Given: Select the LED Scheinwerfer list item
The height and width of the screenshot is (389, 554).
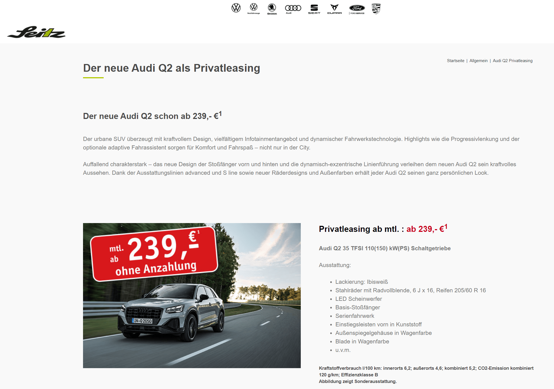Looking at the screenshot, I should tap(359, 299).
